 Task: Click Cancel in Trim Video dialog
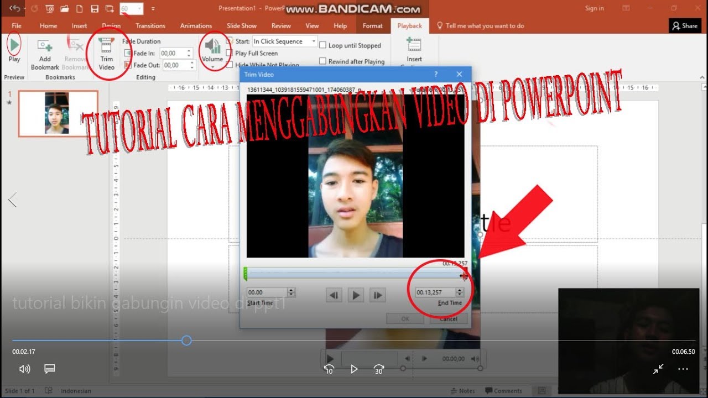(x=449, y=319)
